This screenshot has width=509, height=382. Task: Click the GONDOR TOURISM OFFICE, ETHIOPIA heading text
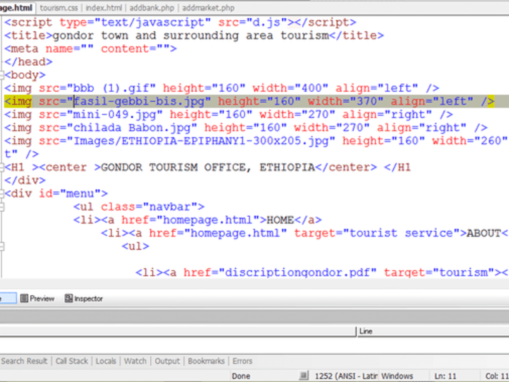(x=208, y=167)
